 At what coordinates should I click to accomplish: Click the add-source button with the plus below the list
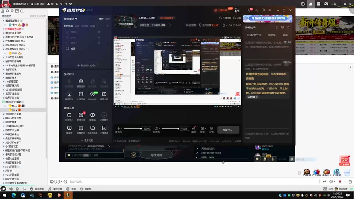click(x=87, y=65)
